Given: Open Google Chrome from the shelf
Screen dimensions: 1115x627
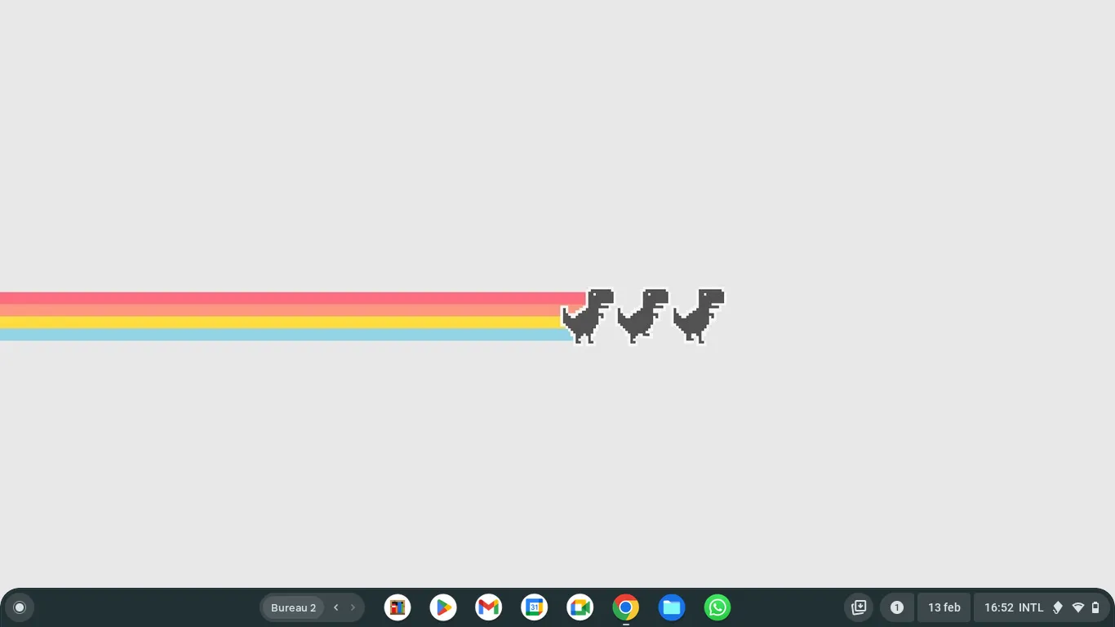Looking at the screenshot, I should [626, 607].
